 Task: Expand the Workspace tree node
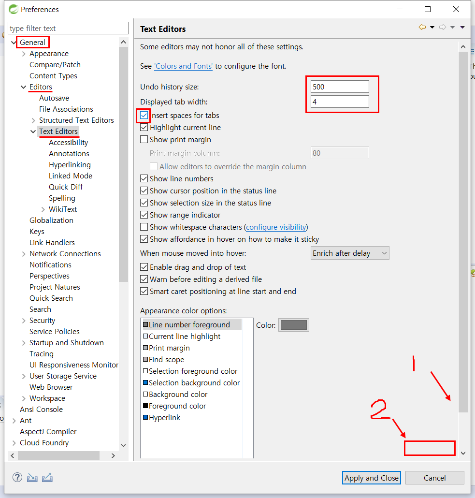pyautogui.click(x=24, y=398)
